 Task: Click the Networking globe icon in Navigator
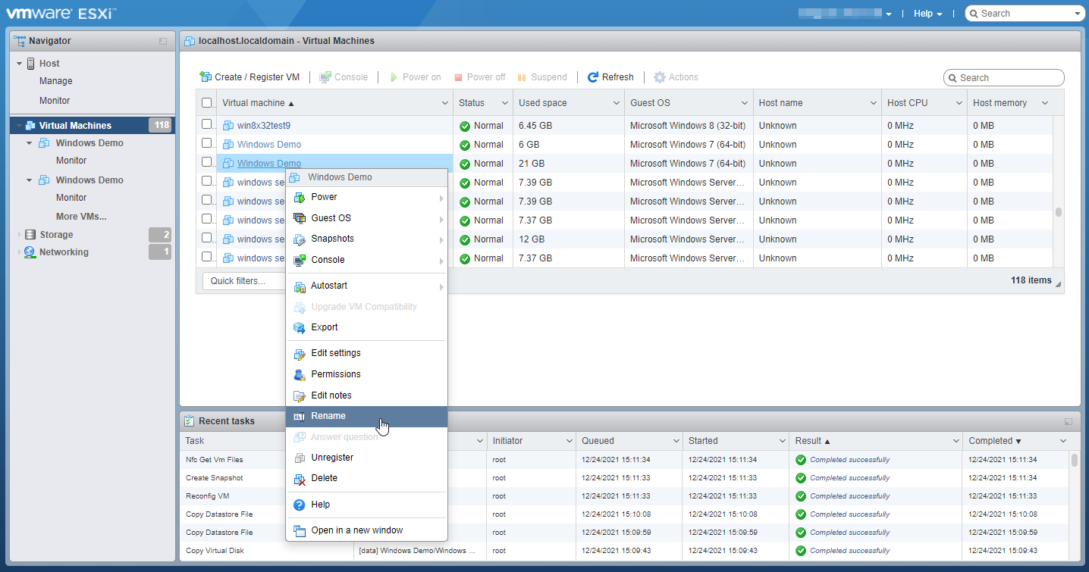(30, 252)
